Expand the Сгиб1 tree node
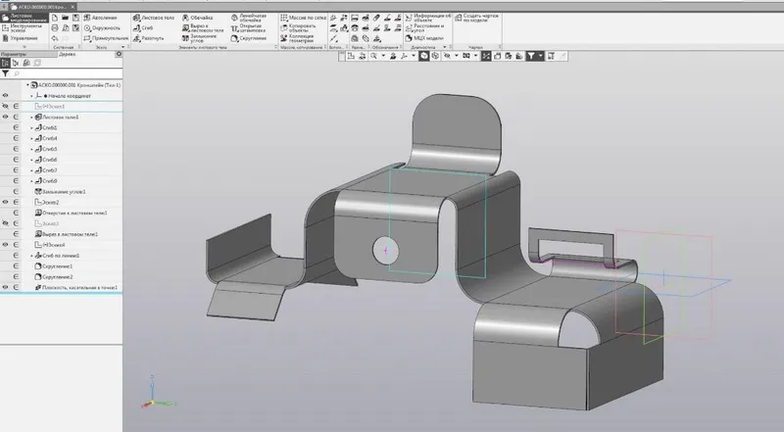784x432 pixels. coord(31,127)
